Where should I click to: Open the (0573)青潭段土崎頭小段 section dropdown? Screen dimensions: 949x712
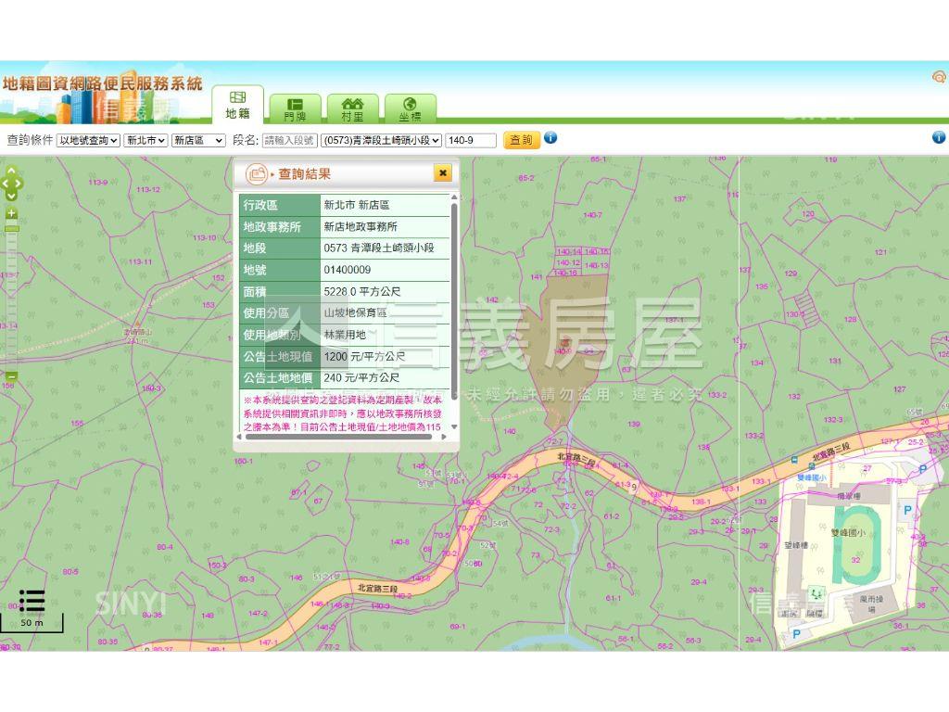pyautogui.click(x=381, y=141)
